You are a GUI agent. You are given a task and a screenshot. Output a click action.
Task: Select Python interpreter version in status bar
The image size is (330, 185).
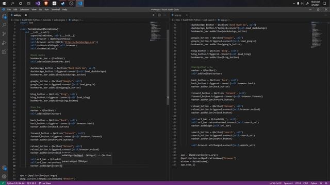pyautogui.click(x=16, y=183)
